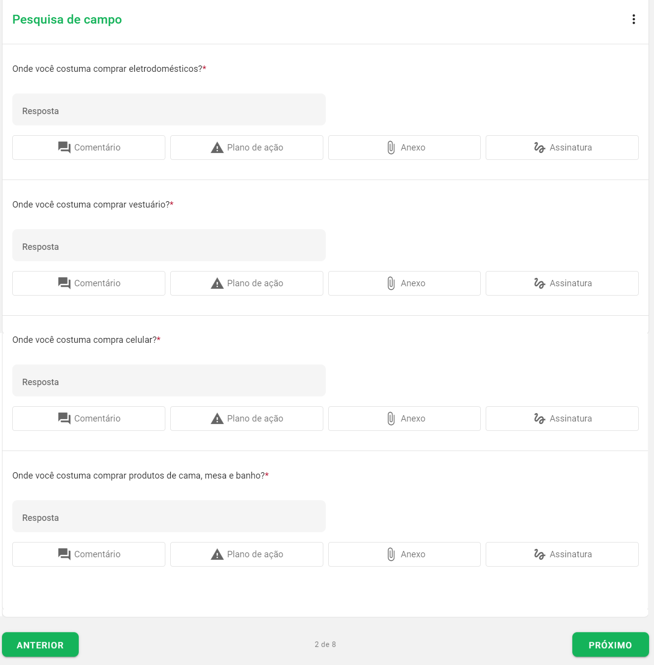
Task: Click the Anexo paperclip icon under vestuário
Action: point(391,283)
